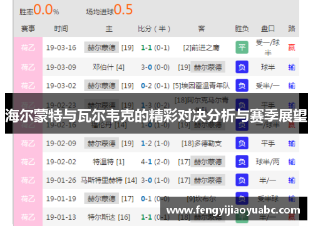The width and height of the screenshot is (313, 226).
Task: Click the 路 column header
Action: coord(292,29)
